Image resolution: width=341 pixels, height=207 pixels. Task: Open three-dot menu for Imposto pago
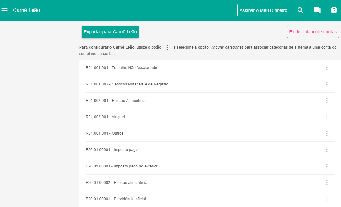click(327, 150)
